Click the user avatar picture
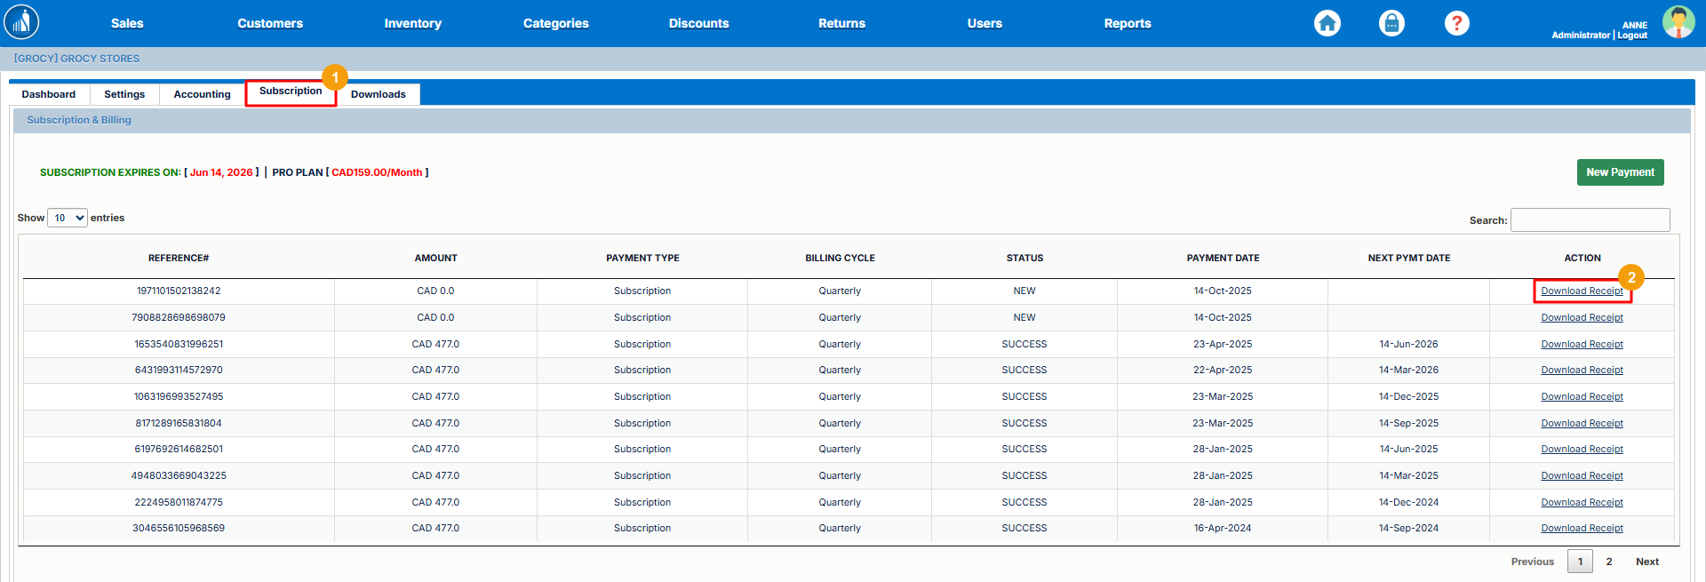Image resolution: width=1706 pixels, height=582 pixels. click(x=1678, y=22)
